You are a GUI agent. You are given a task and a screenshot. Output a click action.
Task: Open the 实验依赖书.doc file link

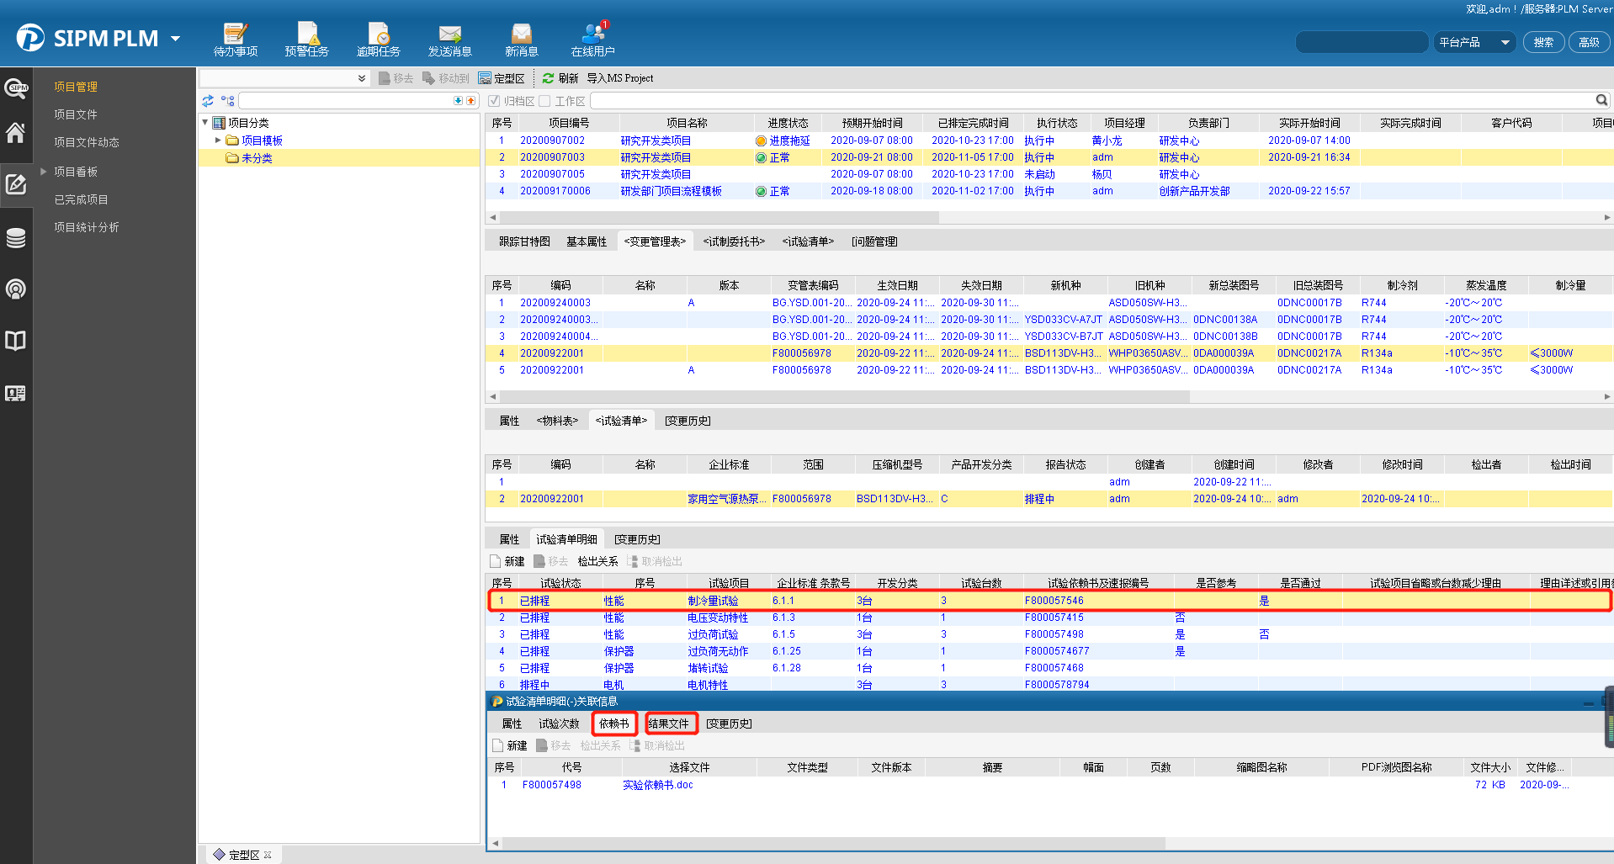pyautogui.click(x=657, y=785)
